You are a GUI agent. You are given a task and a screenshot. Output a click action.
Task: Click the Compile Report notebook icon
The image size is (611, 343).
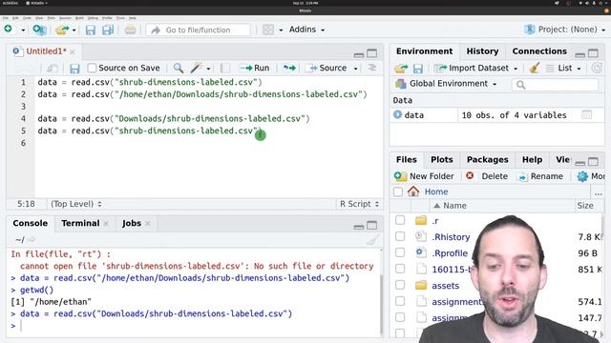pyautogui.click(x=225, y=68)
